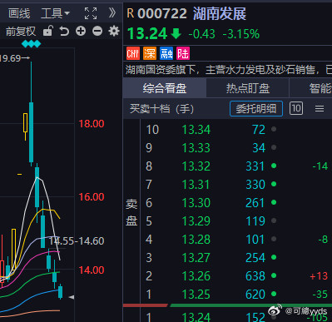Open order book hamburger menu
The image size is (332, 322).
(x=320, y=109)
